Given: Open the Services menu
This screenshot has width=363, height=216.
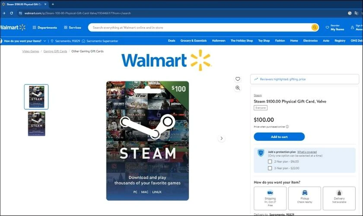Looking at the screenshot, I should (x=73, y=28).
